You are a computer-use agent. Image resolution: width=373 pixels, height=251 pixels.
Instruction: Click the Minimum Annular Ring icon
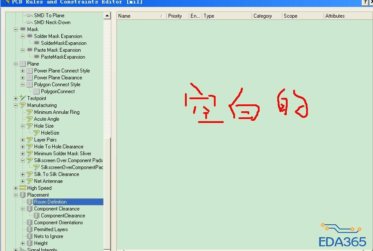pyautogui.click(x=29, y=112)
